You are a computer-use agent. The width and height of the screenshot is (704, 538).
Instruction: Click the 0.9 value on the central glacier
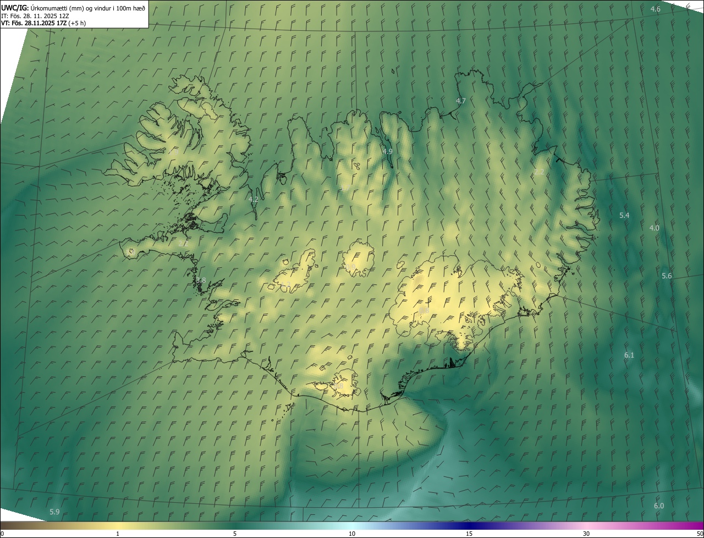click(x=351, y=267)
